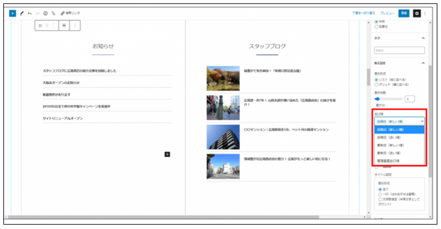
Task: Select the 右寄せ alignment radio button
Action: click(x=377, y=27)
